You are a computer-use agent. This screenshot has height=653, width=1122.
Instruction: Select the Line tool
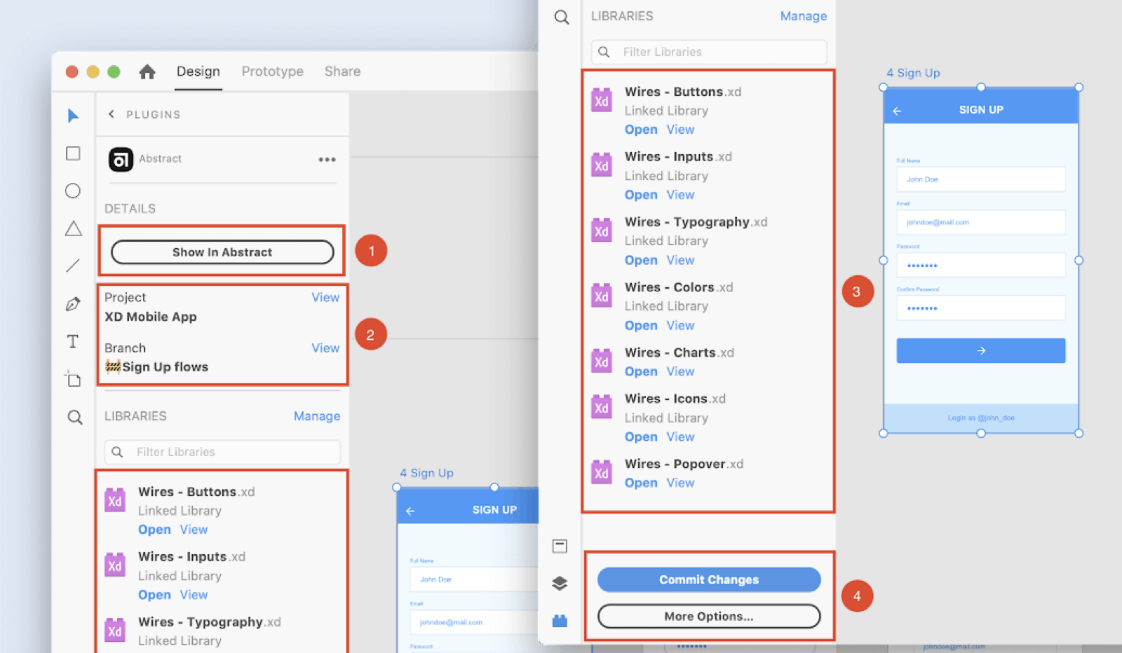(73, 266)
